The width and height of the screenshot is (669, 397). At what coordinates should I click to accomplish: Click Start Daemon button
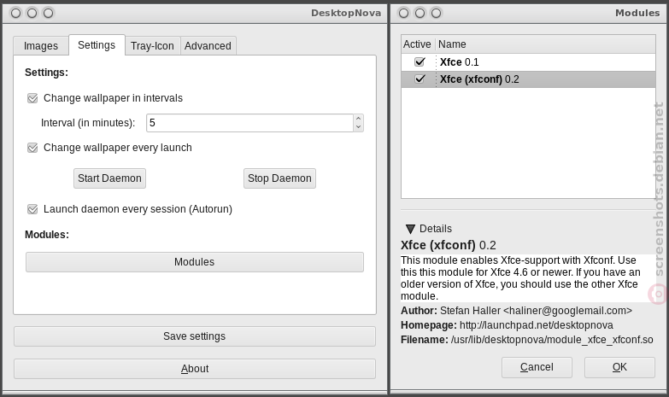109,178
